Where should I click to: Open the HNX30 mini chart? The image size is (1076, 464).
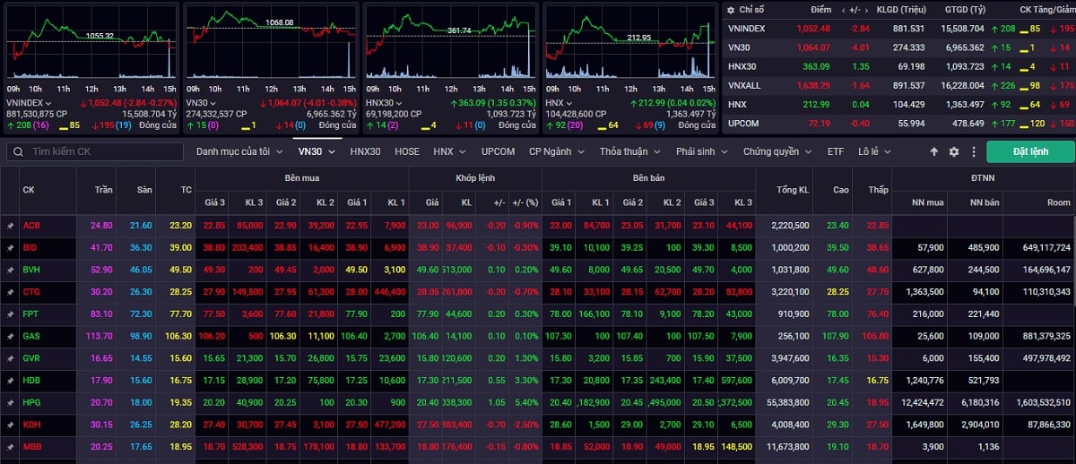click(451, 42)
